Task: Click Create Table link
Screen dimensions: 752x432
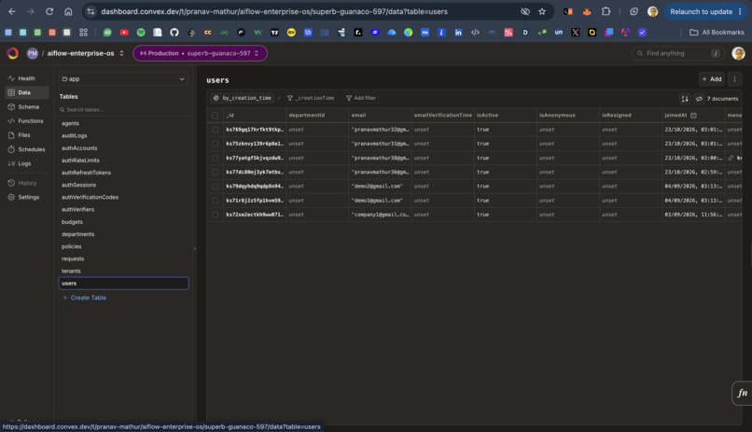Action: coord(84,298)
